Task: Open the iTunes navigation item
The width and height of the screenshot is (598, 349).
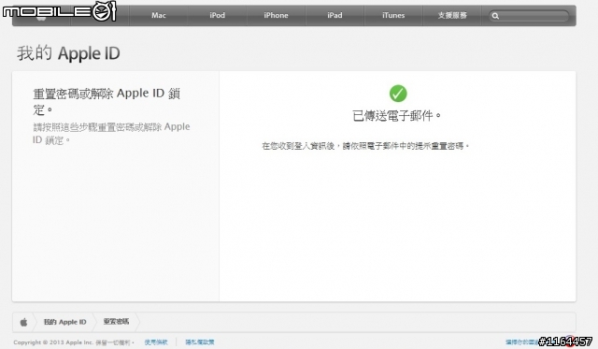Action: point(393,15)
